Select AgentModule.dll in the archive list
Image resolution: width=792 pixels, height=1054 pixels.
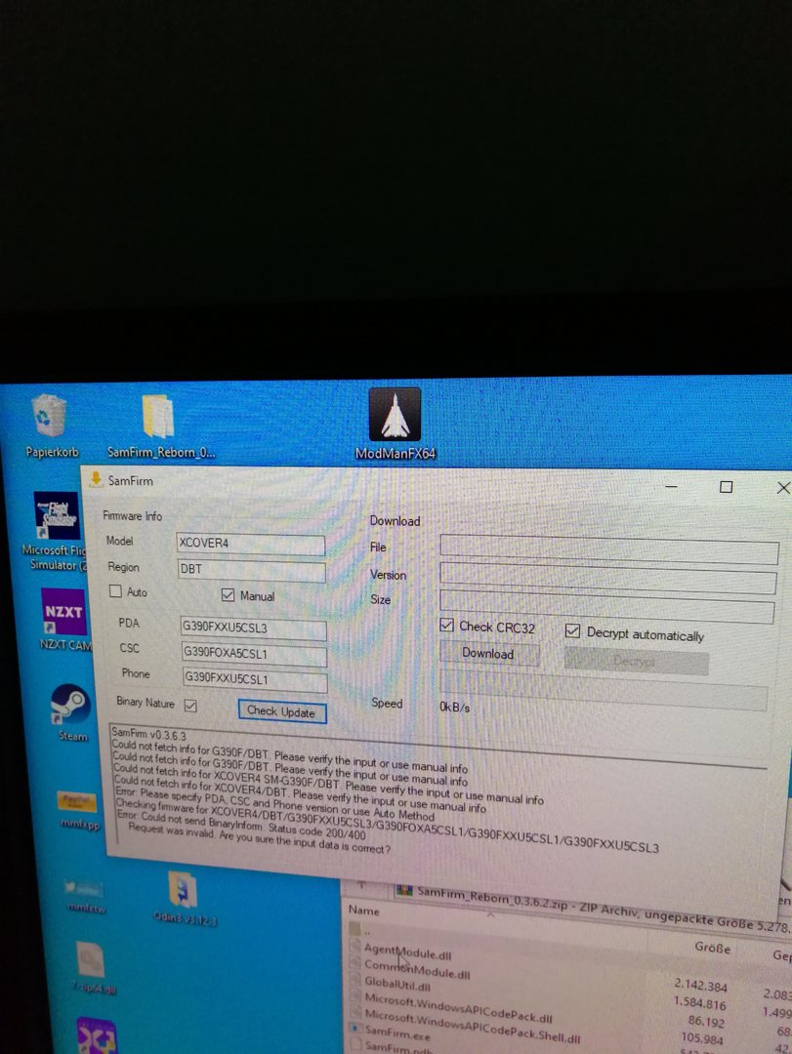(x=408, y=952)
